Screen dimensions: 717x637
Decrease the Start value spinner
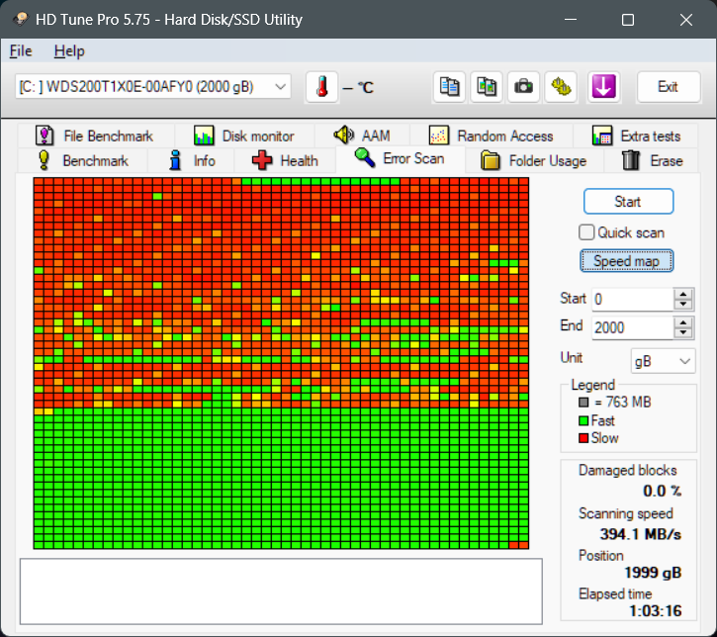(683, 305)
